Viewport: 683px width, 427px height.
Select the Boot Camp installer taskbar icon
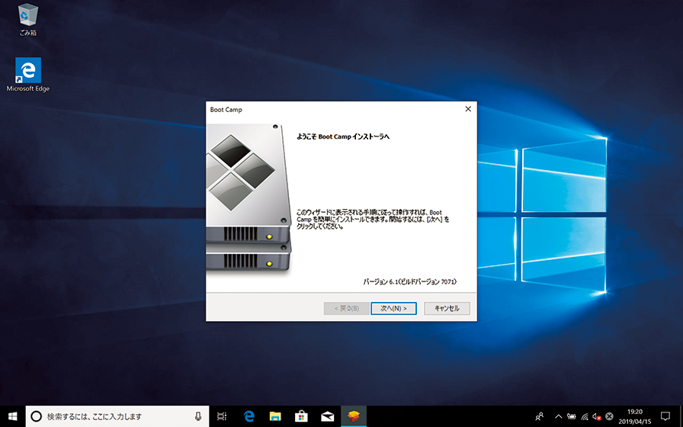(352, 416)
